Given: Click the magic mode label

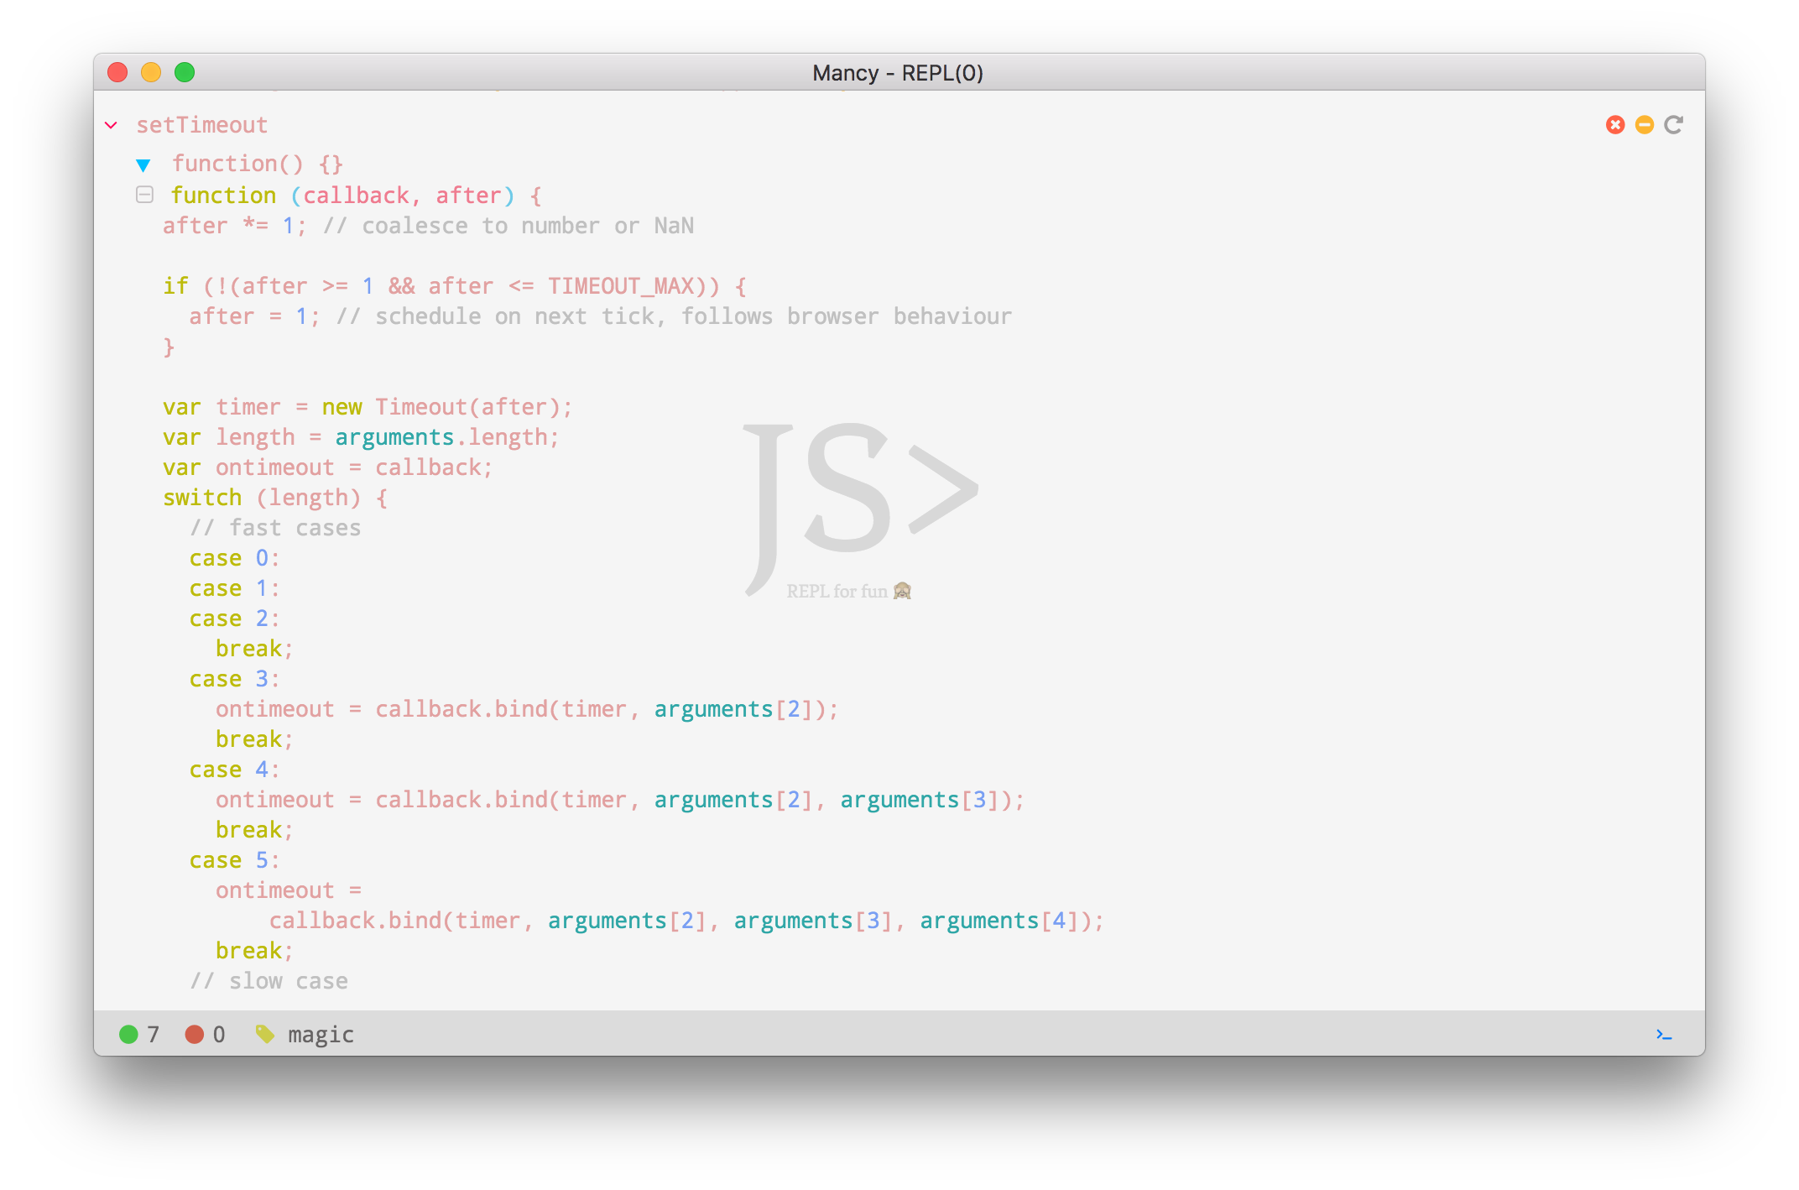Looking at the screenshot, I should (x=321, y=1034).
